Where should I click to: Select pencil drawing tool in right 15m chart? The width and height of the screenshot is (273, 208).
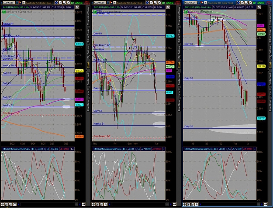tap(246, 3)
